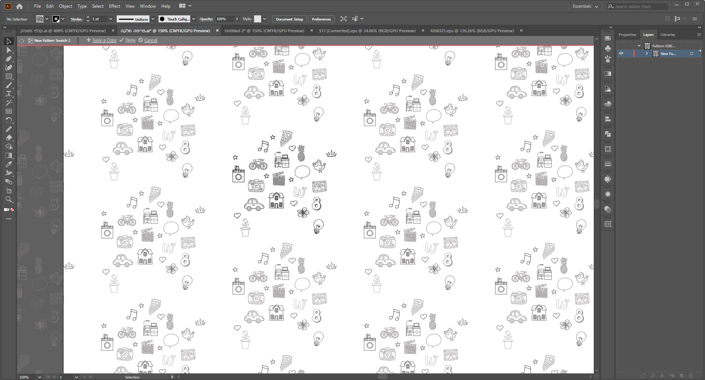Select the Artboard tool
This screenshot has height=380, width=705.
(9, 191)
